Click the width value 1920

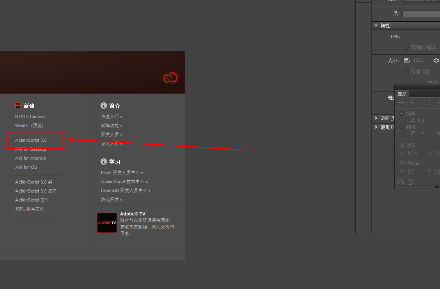(418, 60)
